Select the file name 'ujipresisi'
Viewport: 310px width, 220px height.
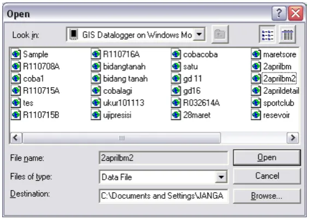pyautogui.click(x=117, y=115)
